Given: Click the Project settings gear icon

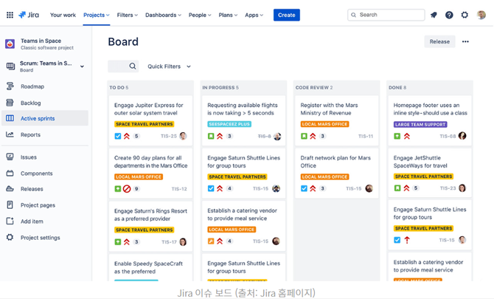Looking at the screenshot, I should point(10,237).
